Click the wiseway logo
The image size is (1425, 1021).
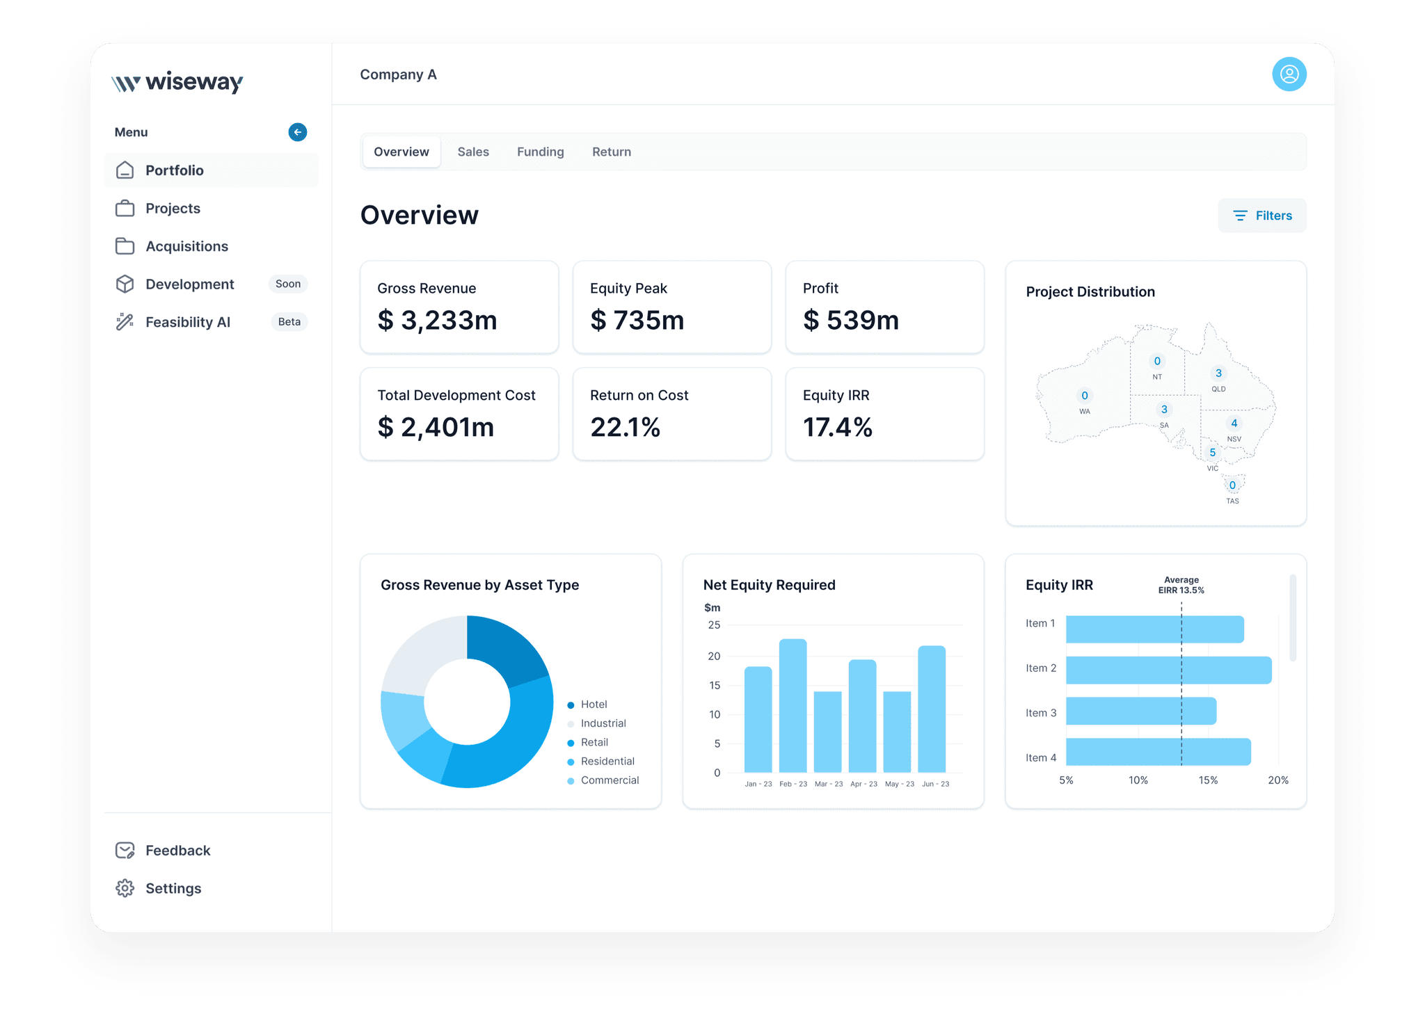177,82
